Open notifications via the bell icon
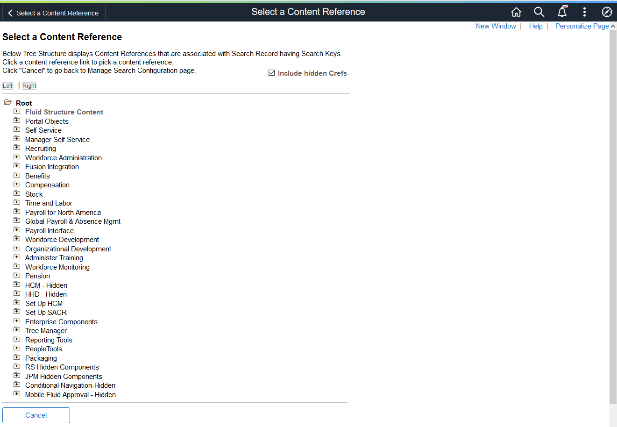617x427 pixels. (x=562, y=12)
